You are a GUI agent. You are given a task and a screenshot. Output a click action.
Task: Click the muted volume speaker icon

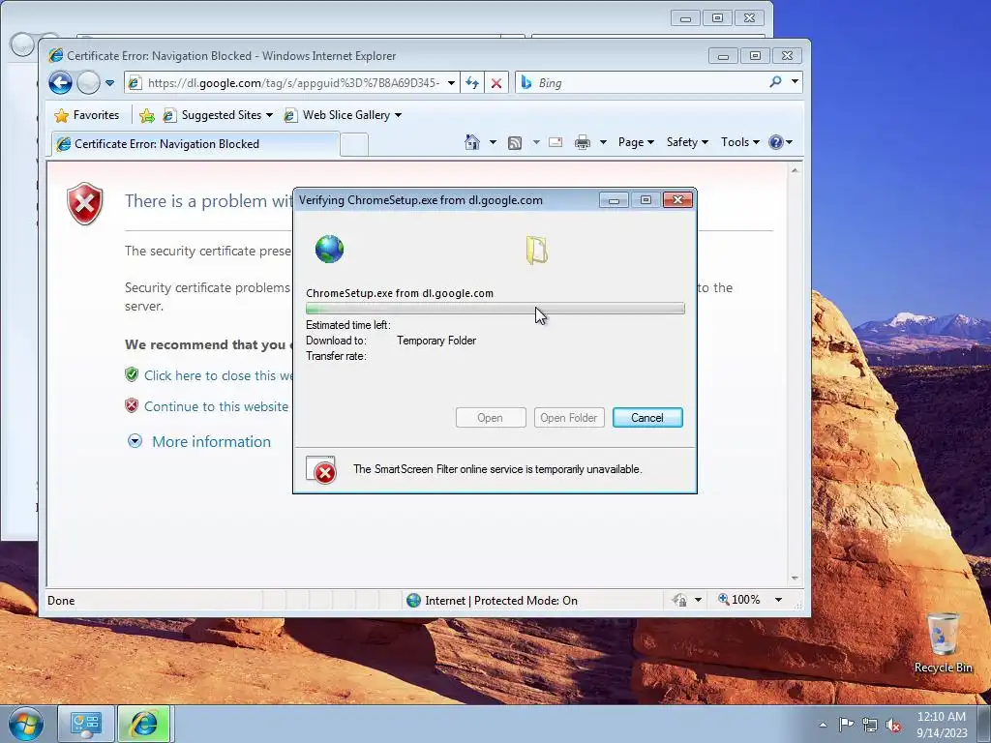tap(893, 725)
